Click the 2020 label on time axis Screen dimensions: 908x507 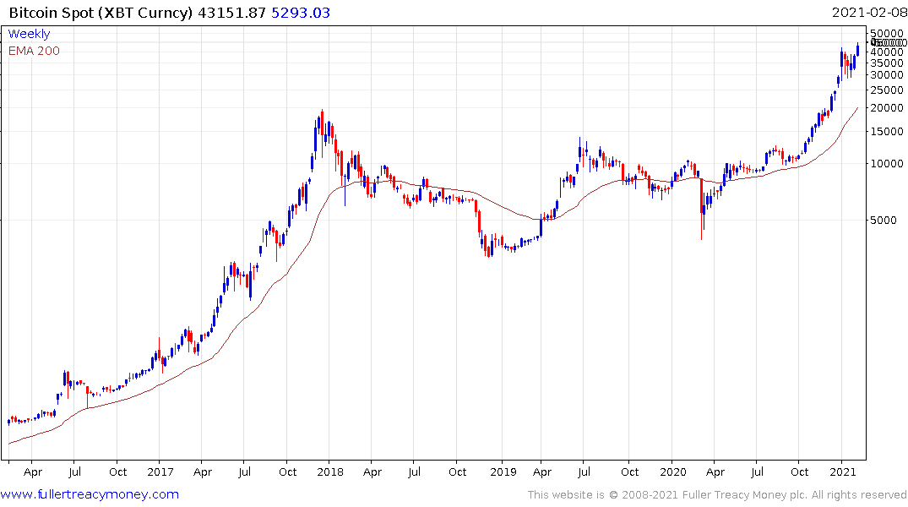pos(673,472)
